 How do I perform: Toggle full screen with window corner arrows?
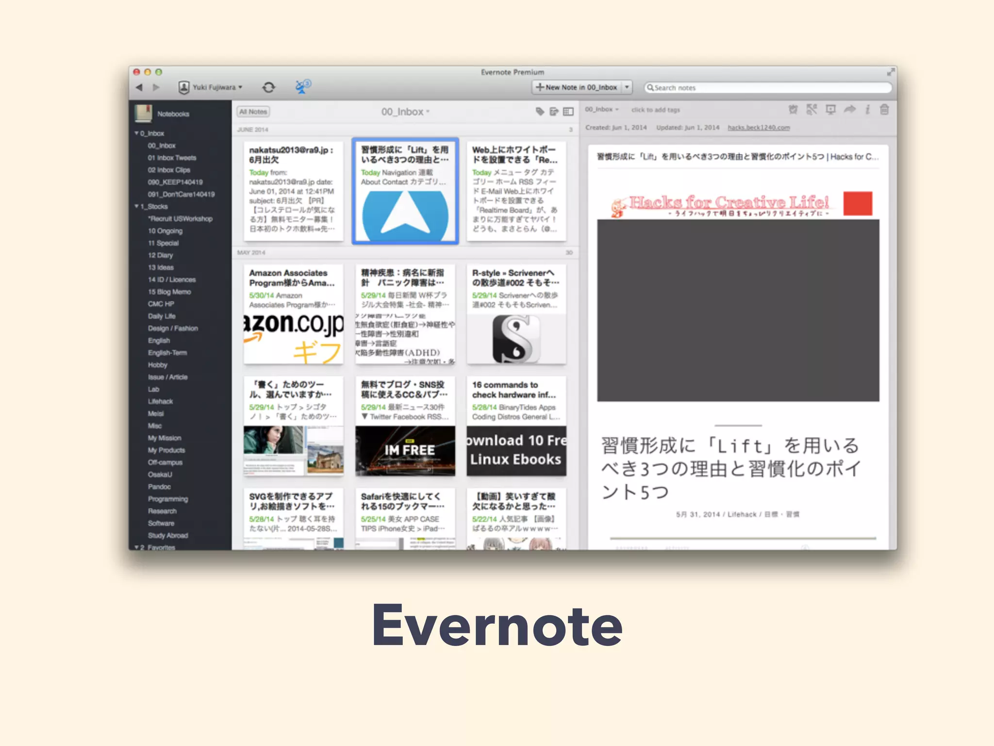[x=891, y=72]
